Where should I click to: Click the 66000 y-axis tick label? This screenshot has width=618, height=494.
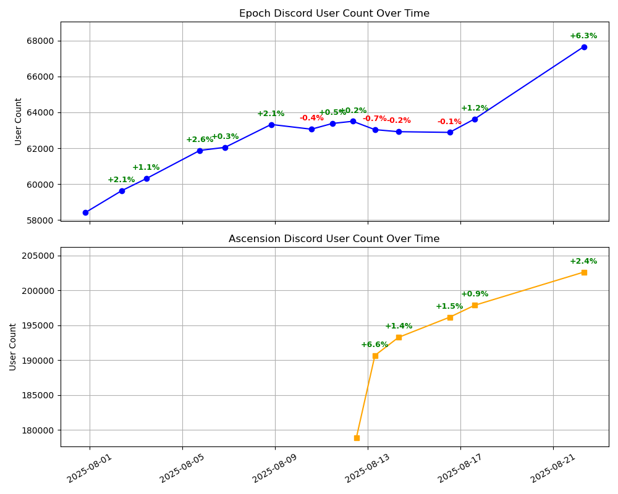coord(40,77)
